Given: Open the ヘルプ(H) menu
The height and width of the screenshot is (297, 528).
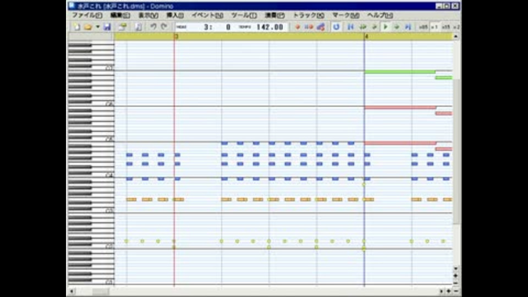Looking at the screenshot, I should coord(380,15).
